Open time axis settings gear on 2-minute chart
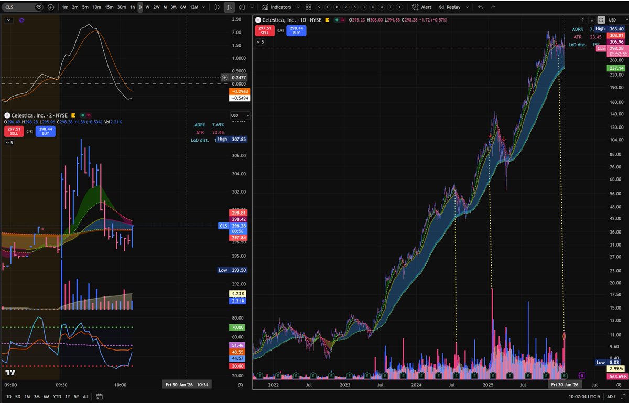The width and height of the screenshot is (629, 403). point(241,385)
